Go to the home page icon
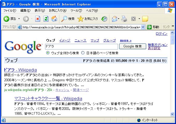The height and width of the screenshot is (124, 176). pos(54,19)
